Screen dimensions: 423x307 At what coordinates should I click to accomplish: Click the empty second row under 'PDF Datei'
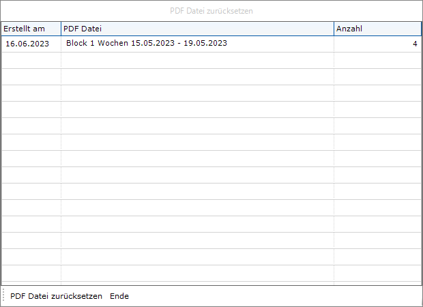click(x=198, y=60)
